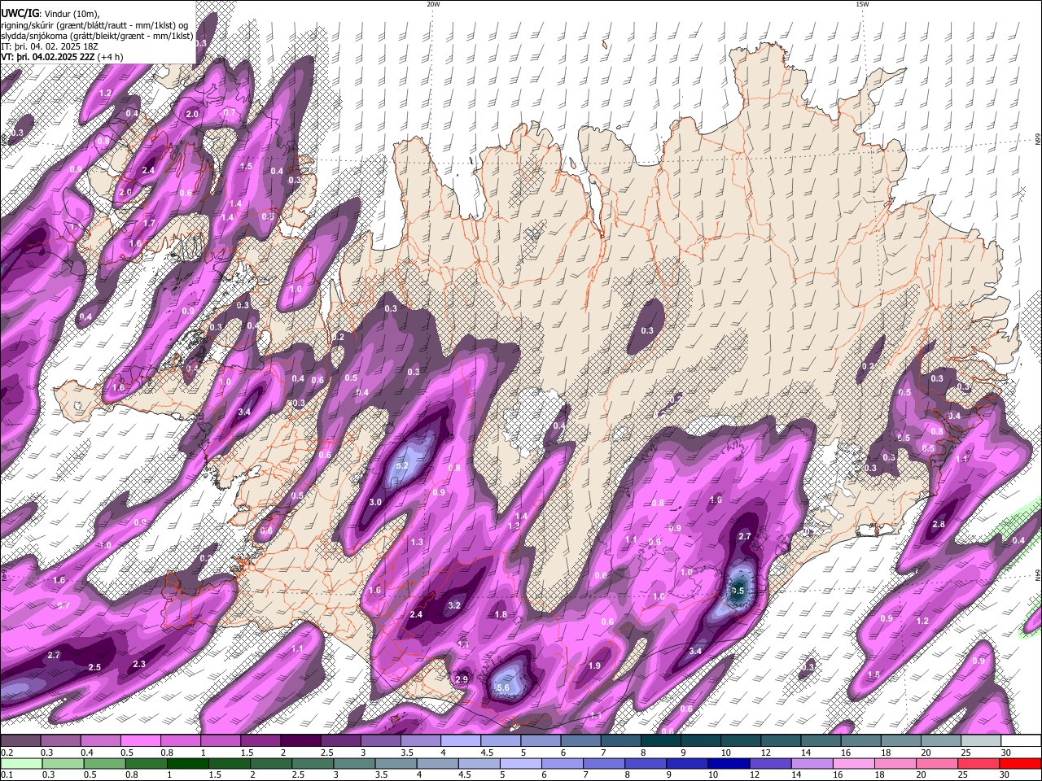This screenshot has height=781, width=1042.
Task: Select the 'rigning/skúrir' description line
Action: coord(95,24)
